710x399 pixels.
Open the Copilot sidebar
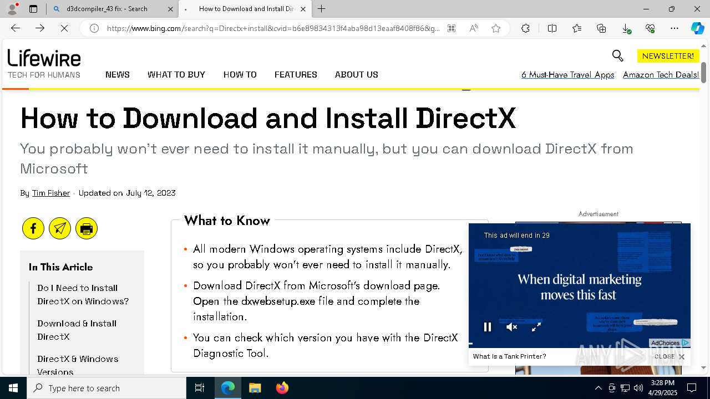click(x=697, y=28)
